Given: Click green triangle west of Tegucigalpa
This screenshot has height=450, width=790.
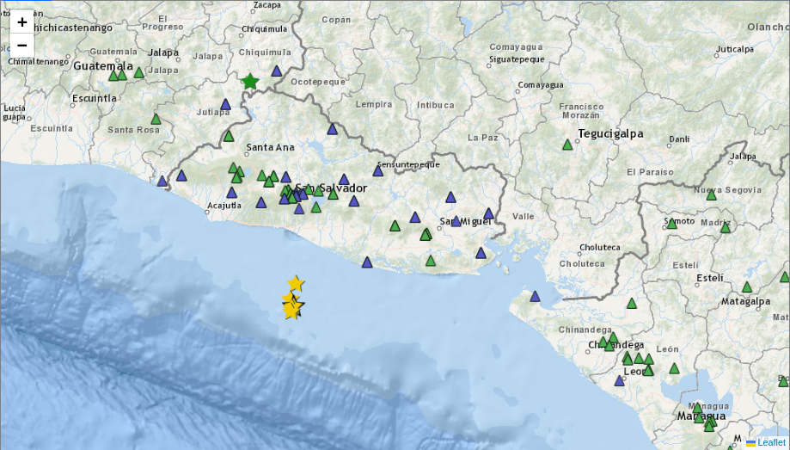Looking at the screenshot, I should click(x=567, y=145).
